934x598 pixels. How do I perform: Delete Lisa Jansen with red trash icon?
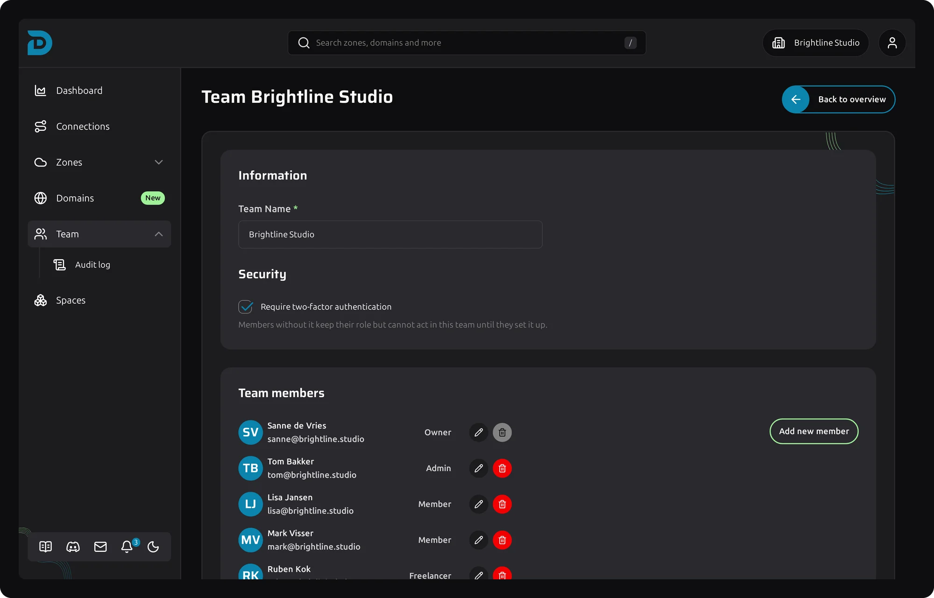(502, 504)
